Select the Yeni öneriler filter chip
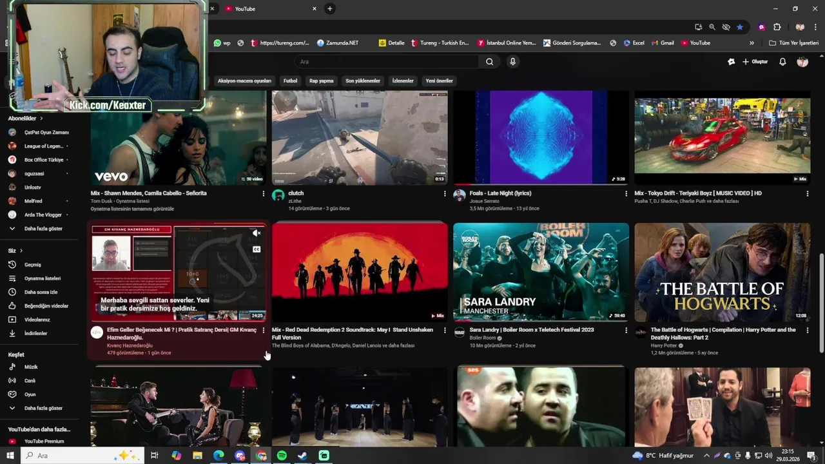825x464 pixels. (x=439, y=81)
